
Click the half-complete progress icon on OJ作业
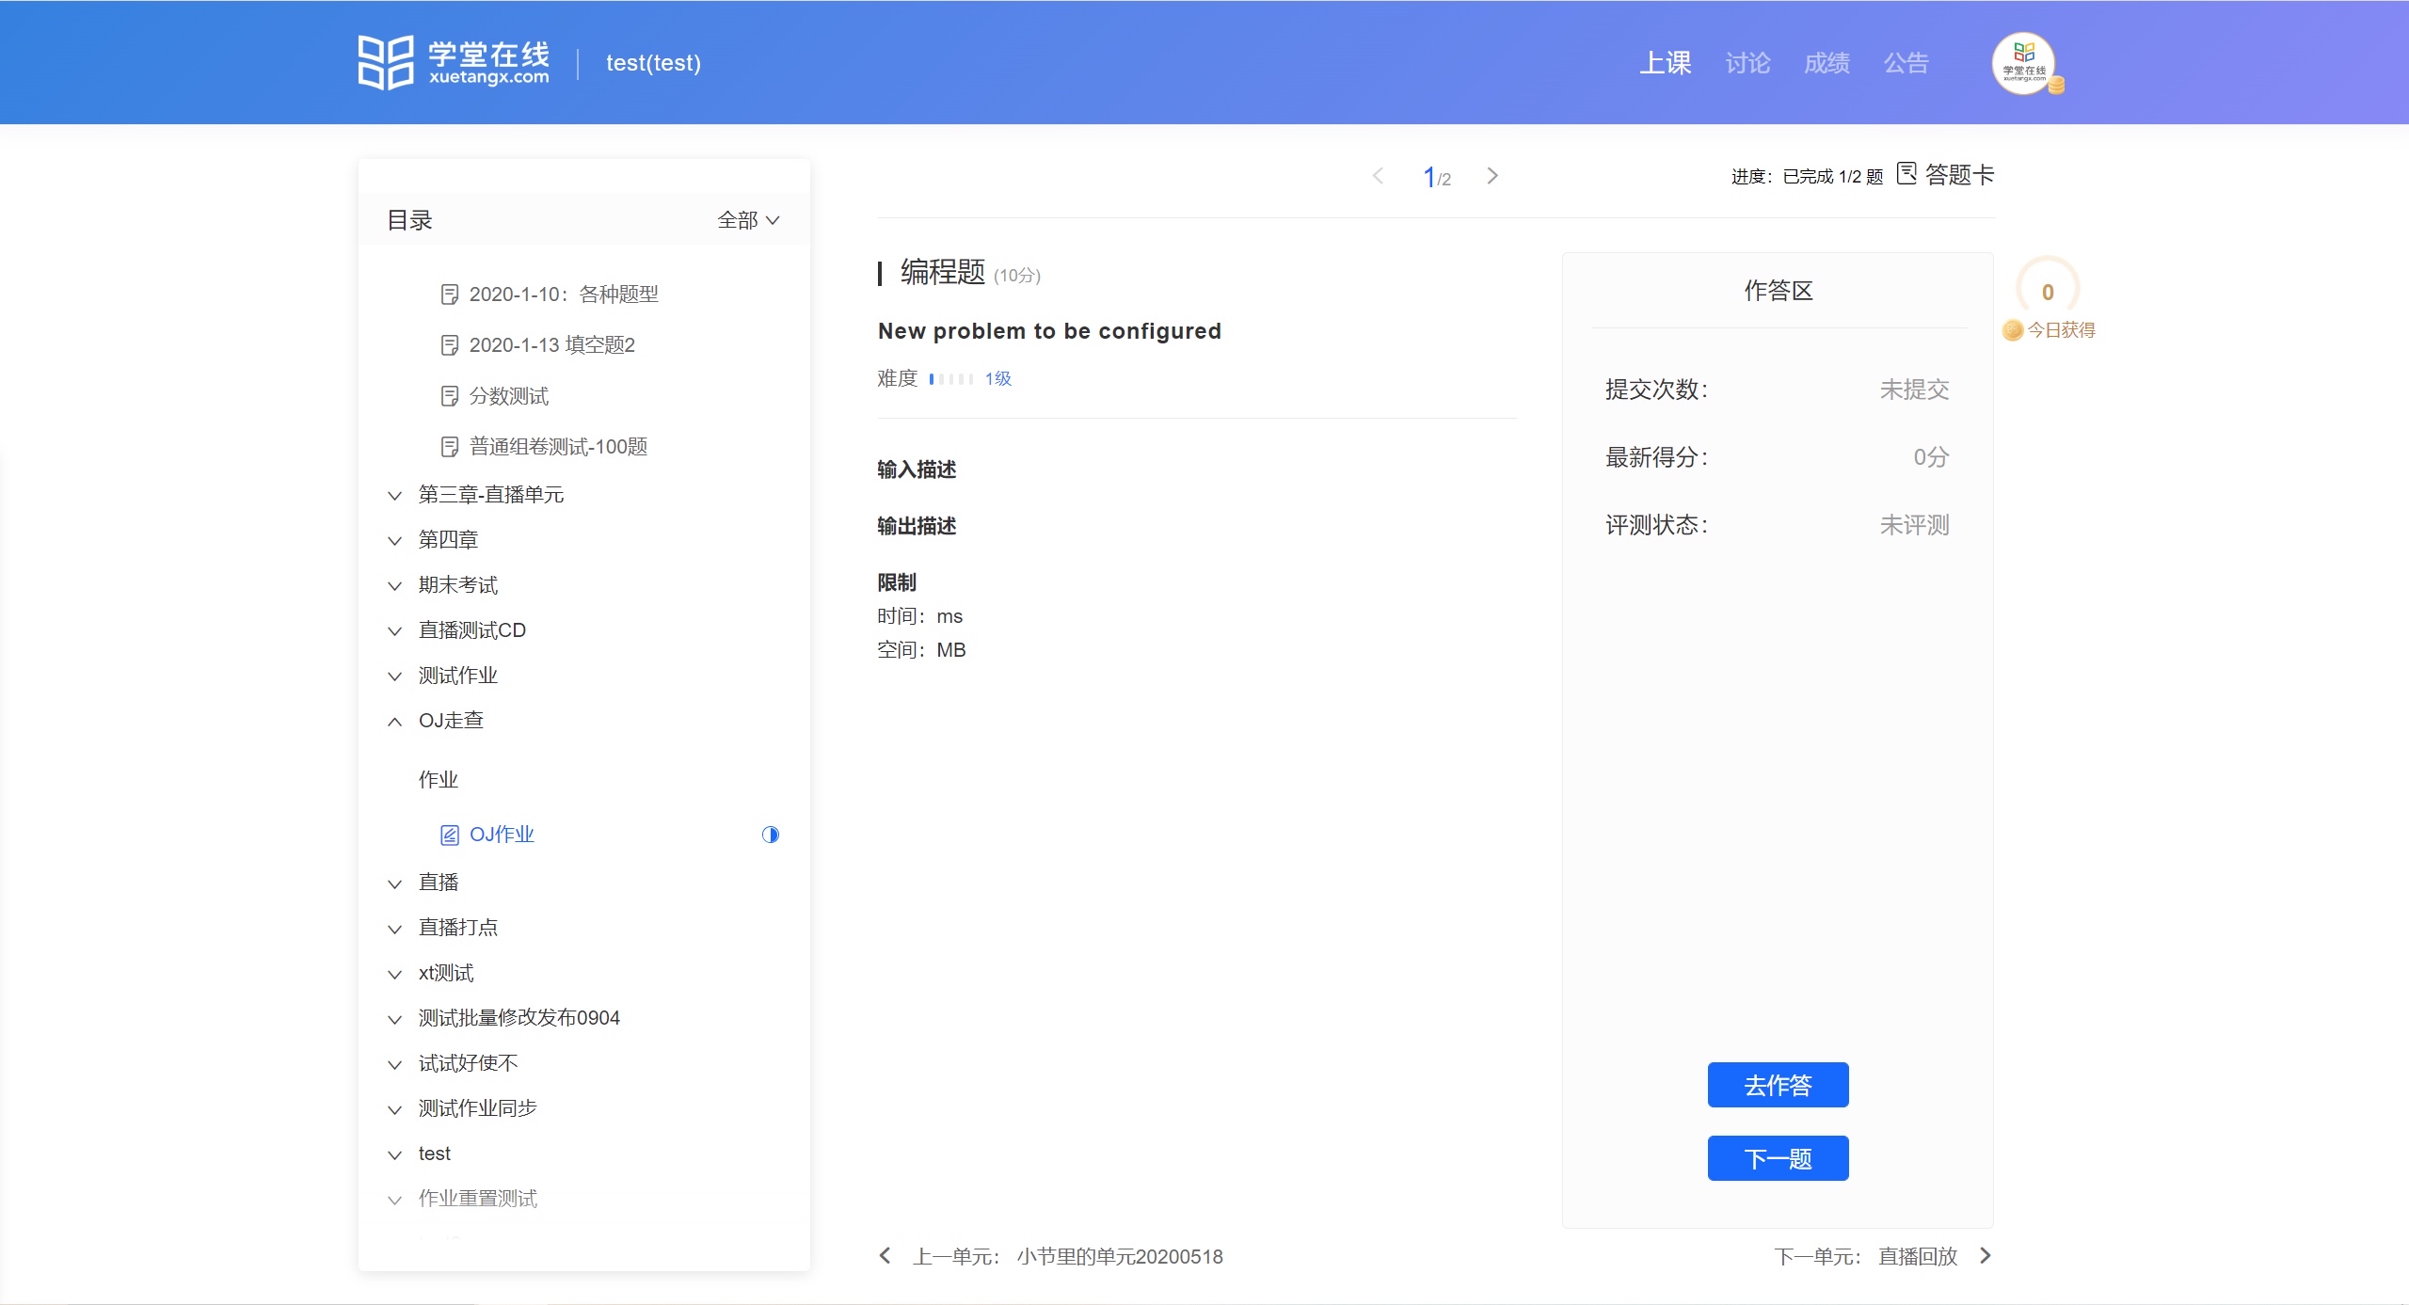tap(771, 835)
